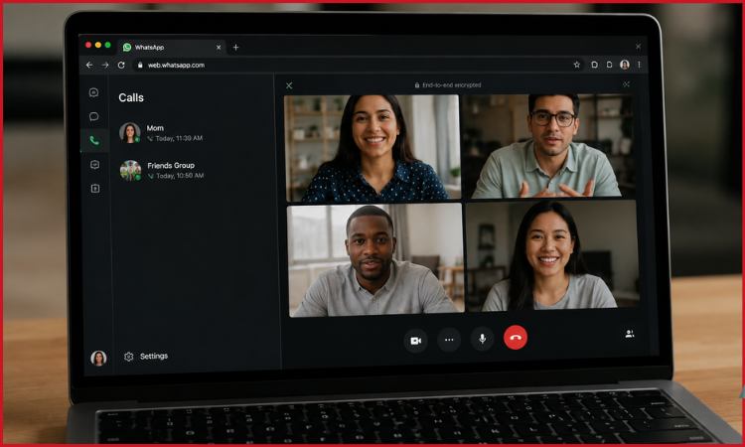Reload the page with the refresh icon
The height and width of the screenshot is (447, 745).
pos(121,66)
